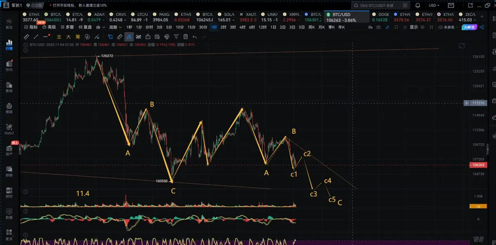
Task: Click the 主 indicator button
Action: point(59,37)
